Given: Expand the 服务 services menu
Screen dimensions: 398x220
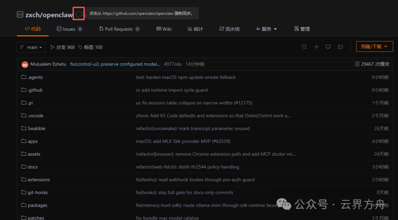Looking at the screenshot, I should pos(266,29).
